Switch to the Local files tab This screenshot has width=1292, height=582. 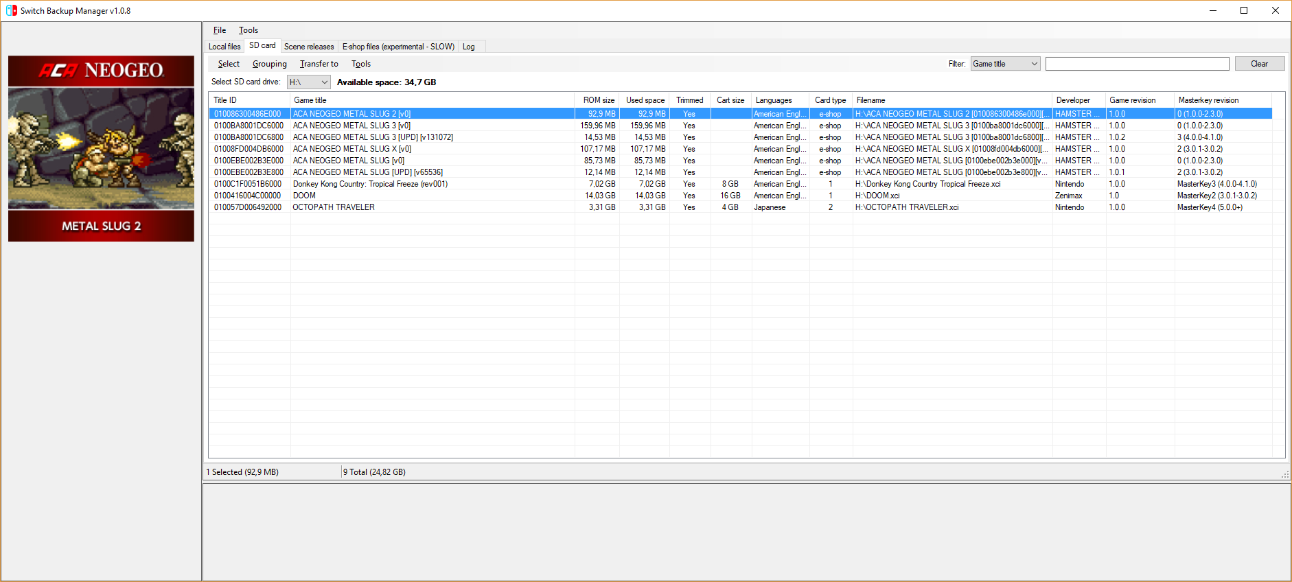point(224,47)
